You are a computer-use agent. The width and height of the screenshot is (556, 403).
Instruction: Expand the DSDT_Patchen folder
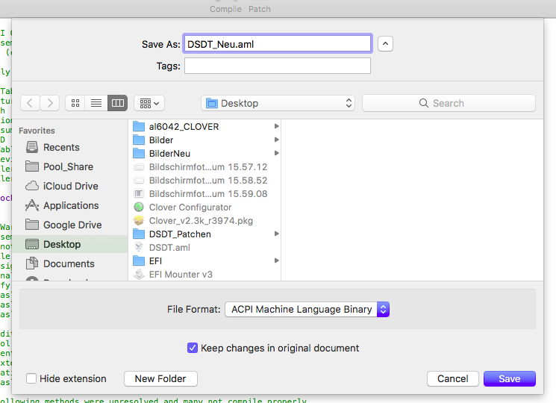click(277, 234)
